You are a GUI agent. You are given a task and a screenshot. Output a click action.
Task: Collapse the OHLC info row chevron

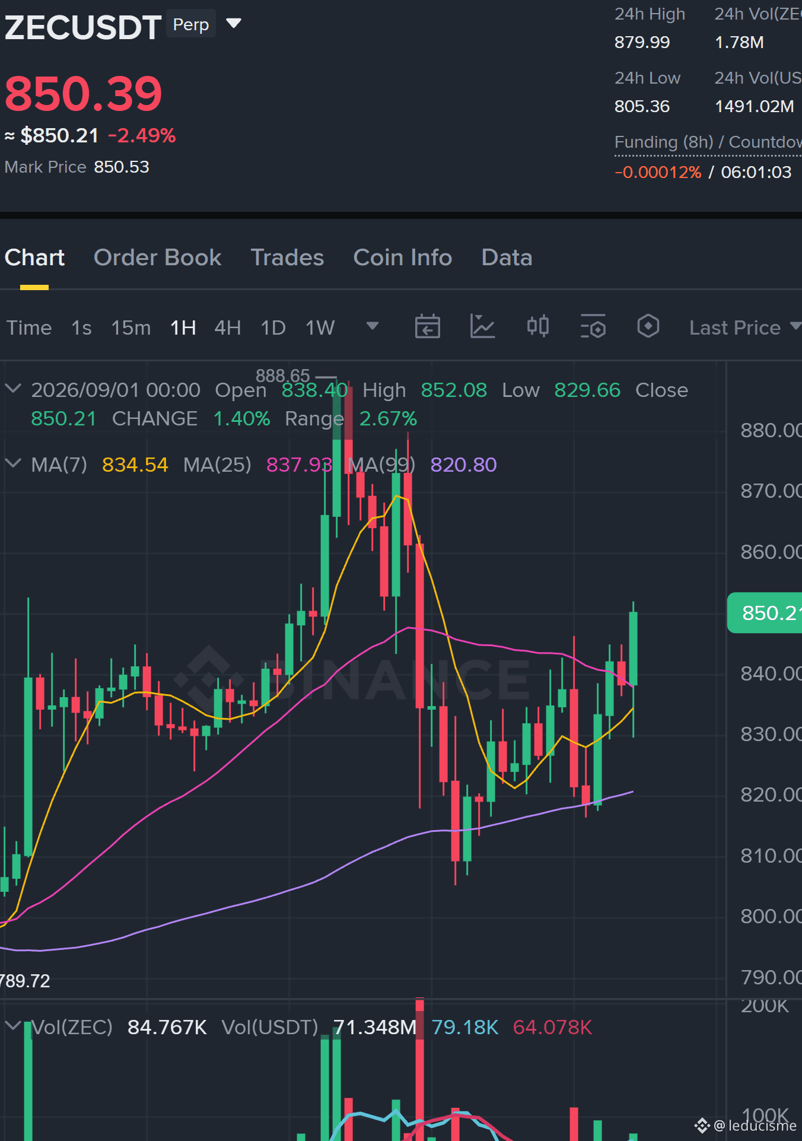[13, 389]
